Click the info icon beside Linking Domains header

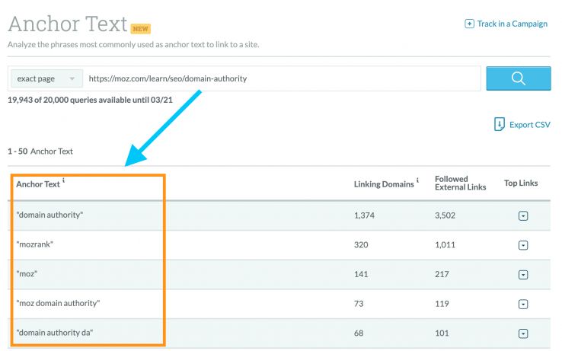click(417, 180)
